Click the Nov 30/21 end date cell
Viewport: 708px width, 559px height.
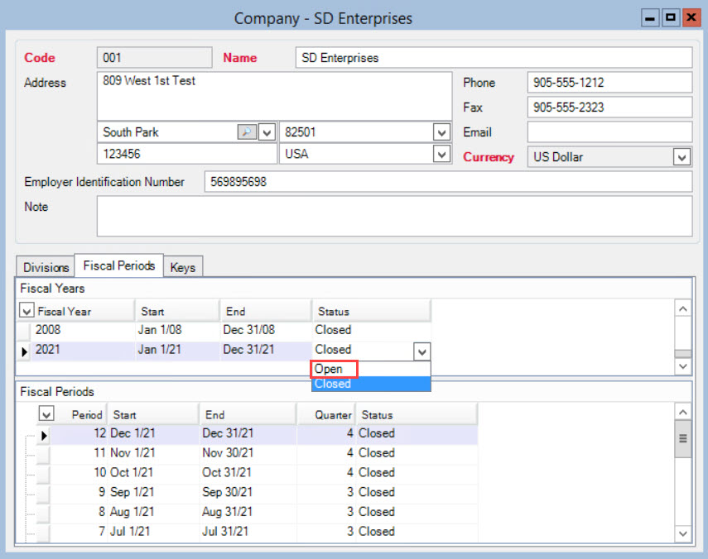[x=248, y=453]
